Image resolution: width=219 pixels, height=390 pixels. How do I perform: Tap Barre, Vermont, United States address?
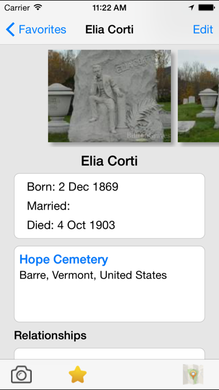coord(93,275)
